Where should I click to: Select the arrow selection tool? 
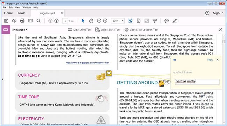pyautogui.click(x=83, y=21)
